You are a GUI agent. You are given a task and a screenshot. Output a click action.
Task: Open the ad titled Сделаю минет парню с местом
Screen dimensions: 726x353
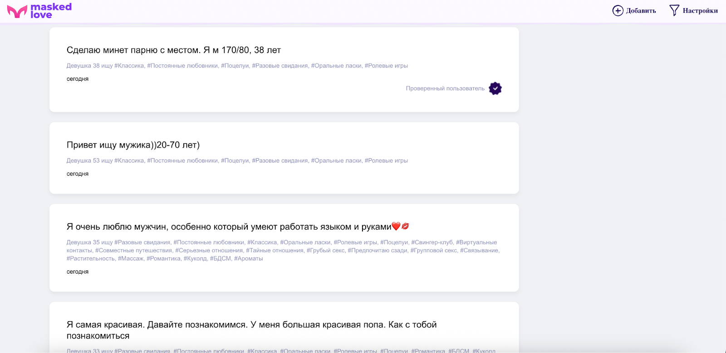[174, 50]
